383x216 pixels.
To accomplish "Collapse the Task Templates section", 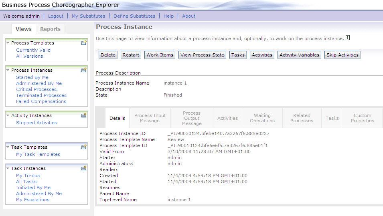I will [8, 147].
